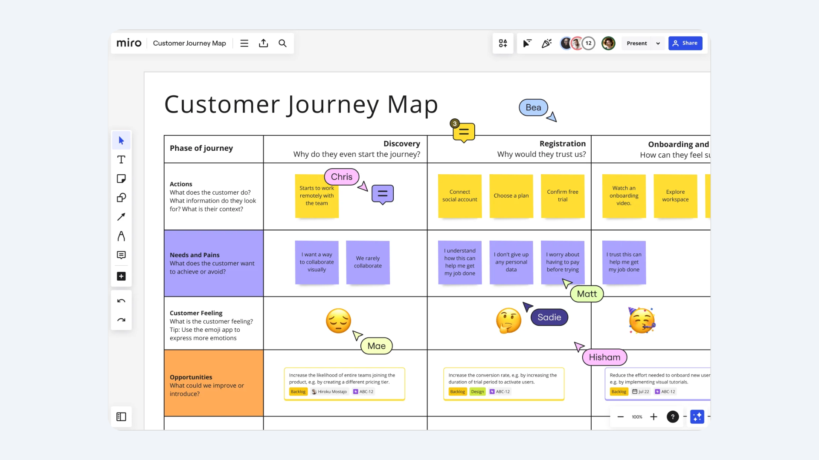Open the frames panel icon
The image size is (819, 460).
[x=121, y=417]
